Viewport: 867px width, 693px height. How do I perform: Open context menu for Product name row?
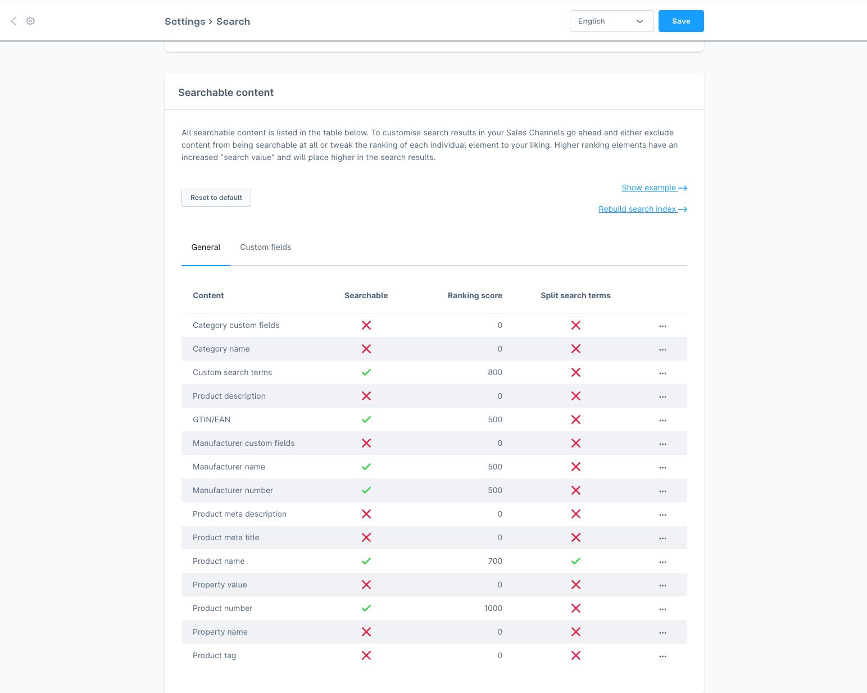click(662, 561)
